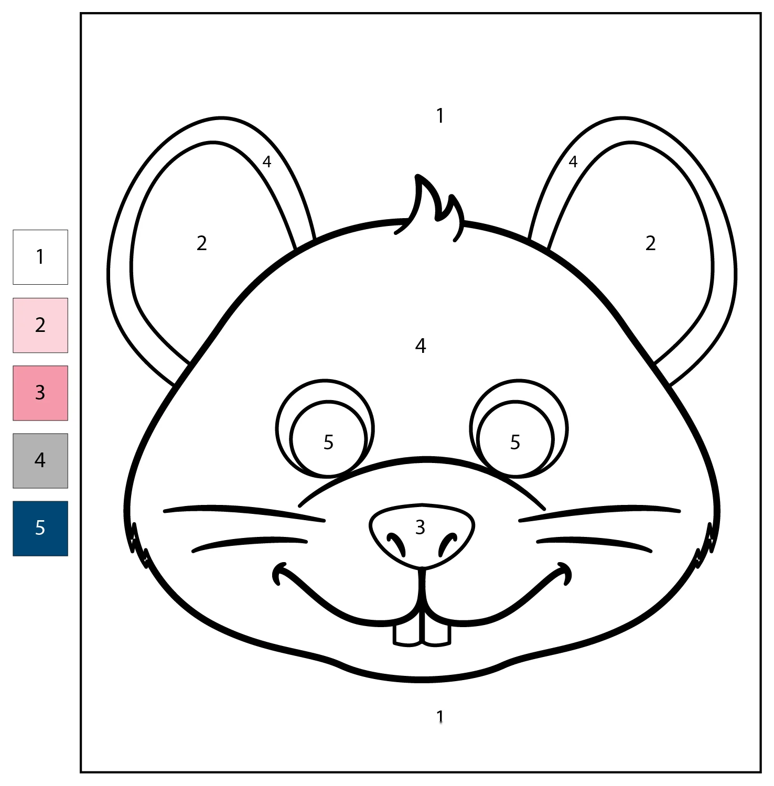Image resolution: width=774 pixels, height=786 pixels.
Task: Choose the pink swatch numbered 3
Action: click(40, 393)
